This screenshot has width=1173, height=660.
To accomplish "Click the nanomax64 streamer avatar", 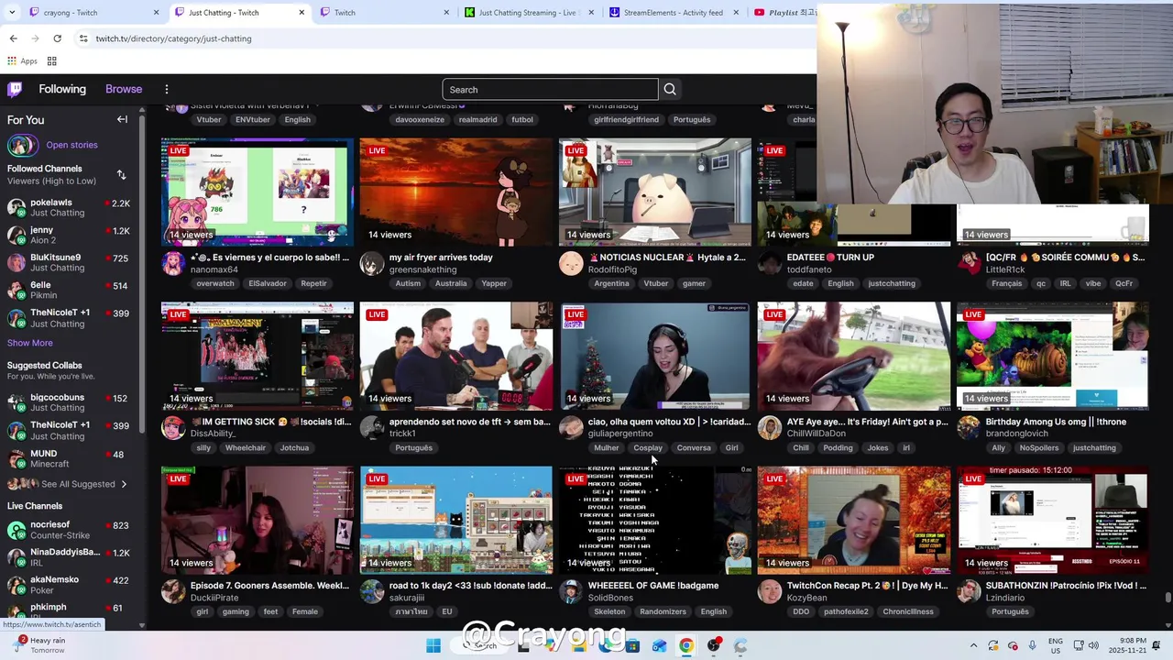I will (172, 264).
